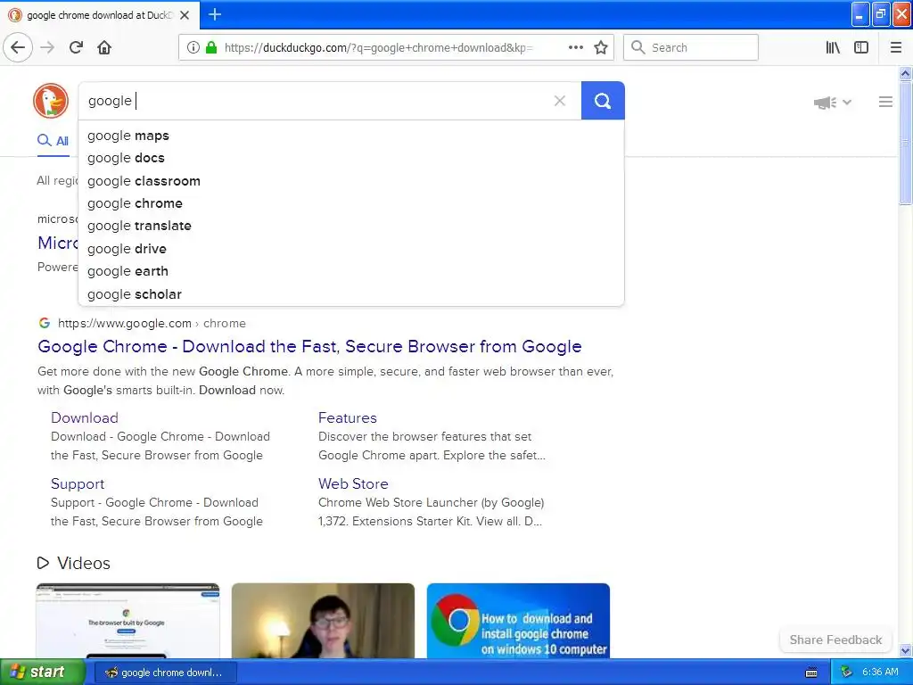Go back using the browser back arrow
The width and height of the screenshot is (913, 685).
(18, 48)
